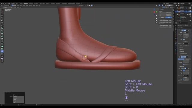Image resolution: width=192 pixels, height=108 pixels.
Task: Select the Annotate tool
Action: [2, 25]
